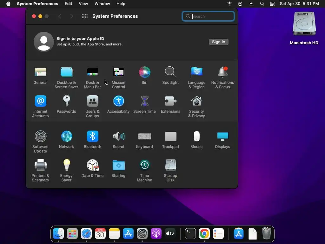This screenshot has width=325, height=244.
Task: Open Accessibility preferences
Action: coord(118,105)
